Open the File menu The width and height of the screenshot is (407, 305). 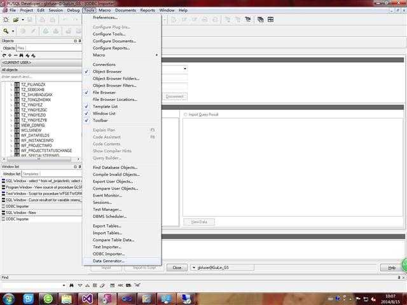[x=13, y=10]
